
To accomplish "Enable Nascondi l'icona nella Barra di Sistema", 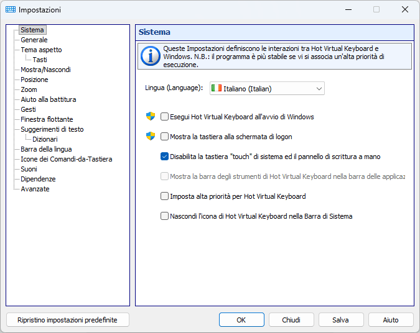I will pos(164,216).
